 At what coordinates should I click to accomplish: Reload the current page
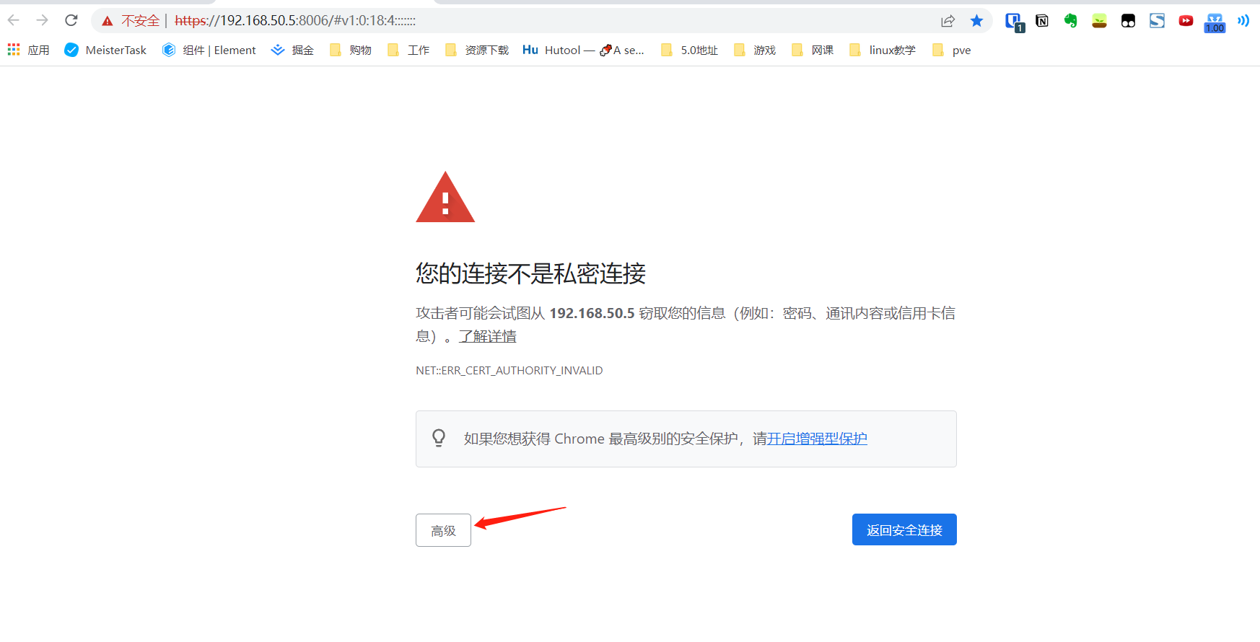71,20
